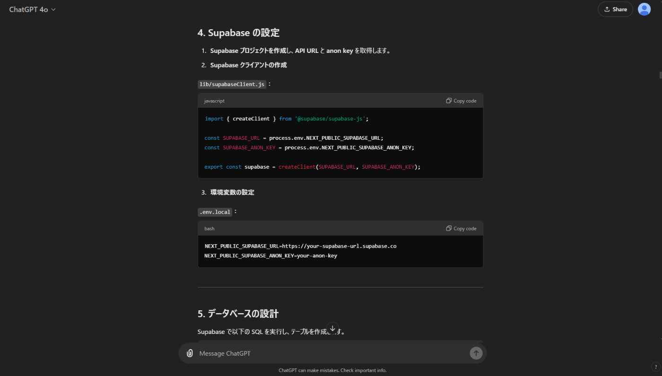Click the lib/supabaseClient.js inline code label

click(x=232, y=84)
